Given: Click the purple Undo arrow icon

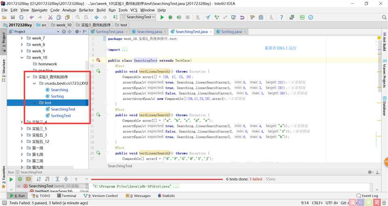Looking at the screenshot, I should click(32, 17).
